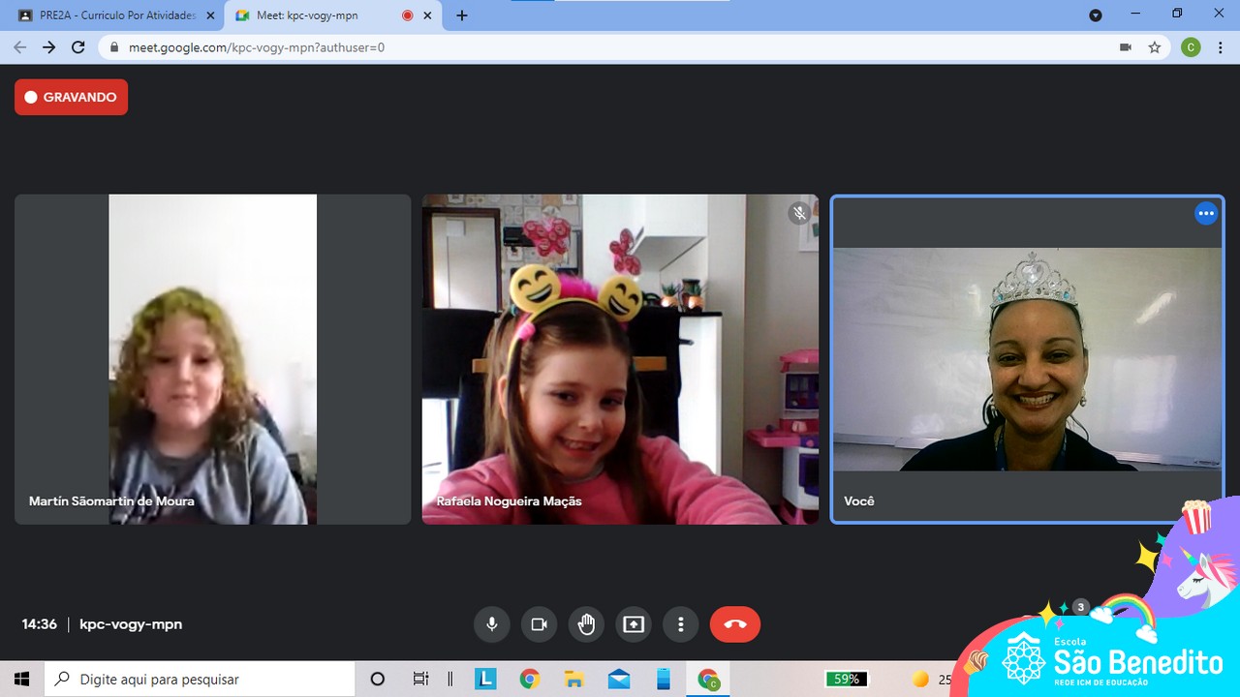This screenshot has height=697, width=1240.
Task: Mute microphone in the Meet call bar
Action: coord(492,624)
